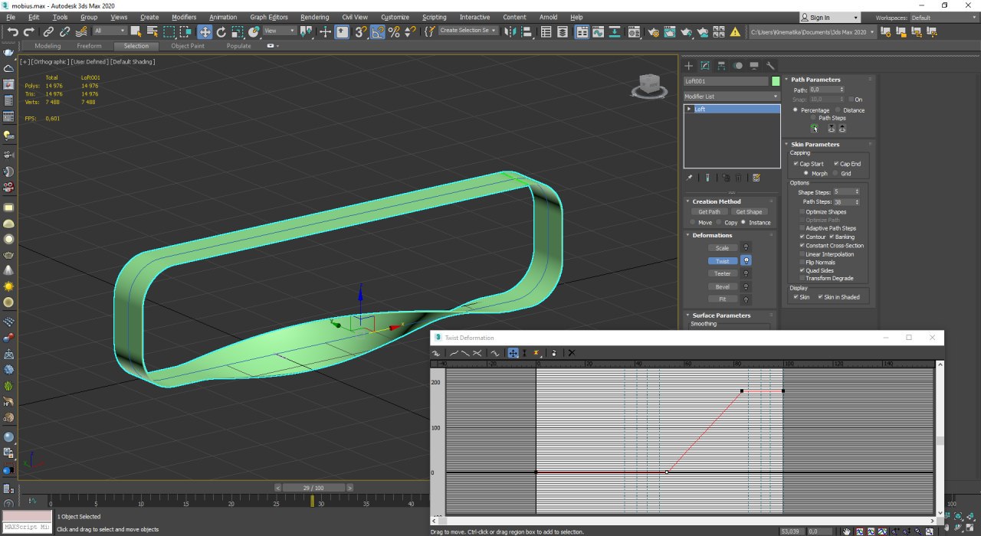Click the Fit deformation button
The width and height of the screenshot is (981, 536).
[x=723, y=299]
